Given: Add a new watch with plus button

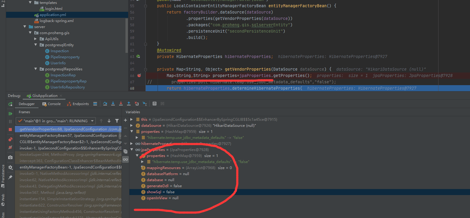Looking at the screenshot, I should 125,120.
